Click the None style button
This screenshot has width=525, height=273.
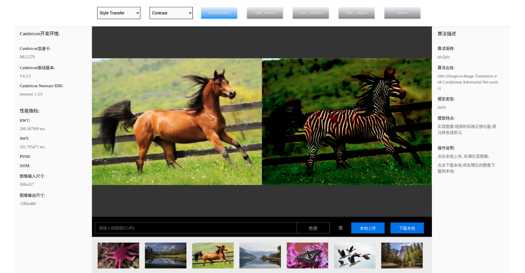tap(402, 13)
